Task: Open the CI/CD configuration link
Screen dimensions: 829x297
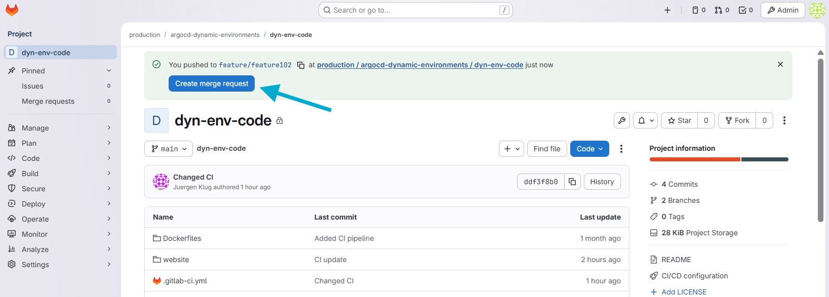Action: 694,276
